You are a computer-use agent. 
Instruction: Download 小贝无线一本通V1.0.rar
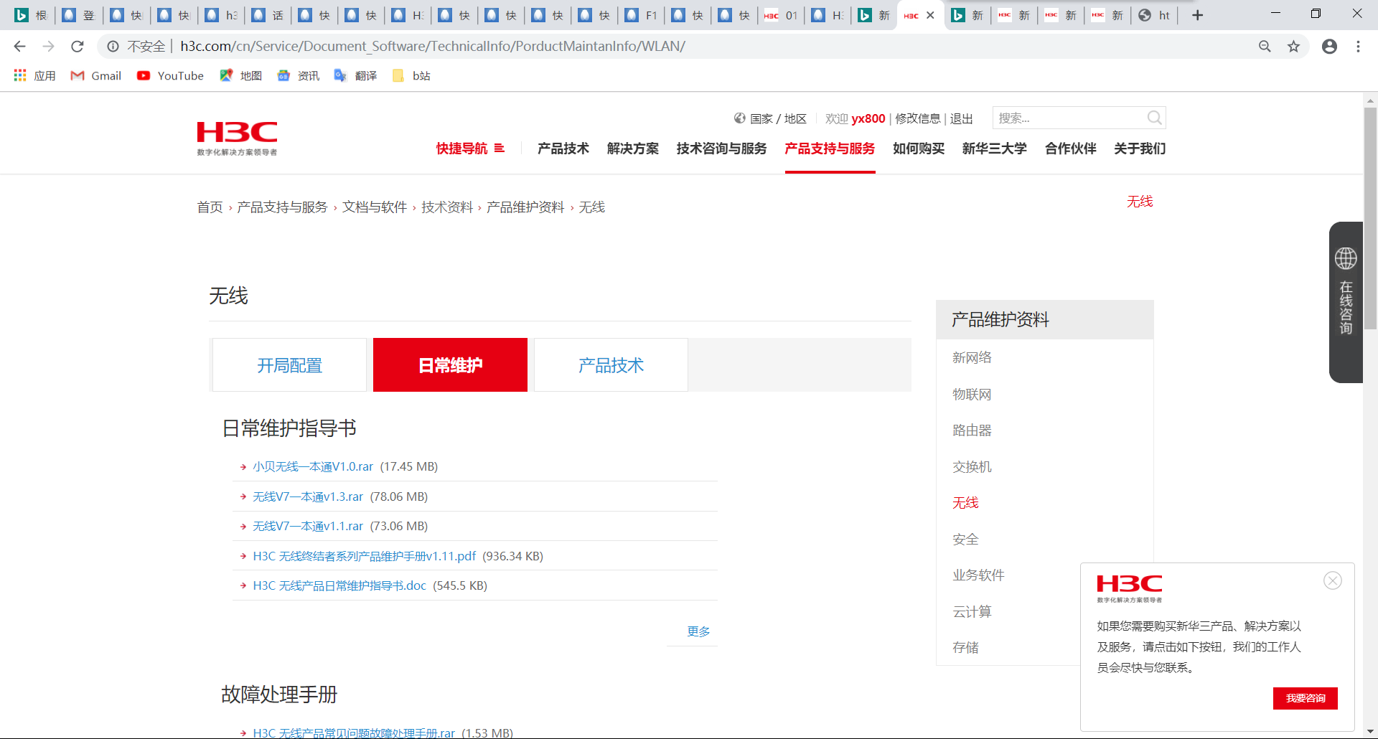pos(313,466)
